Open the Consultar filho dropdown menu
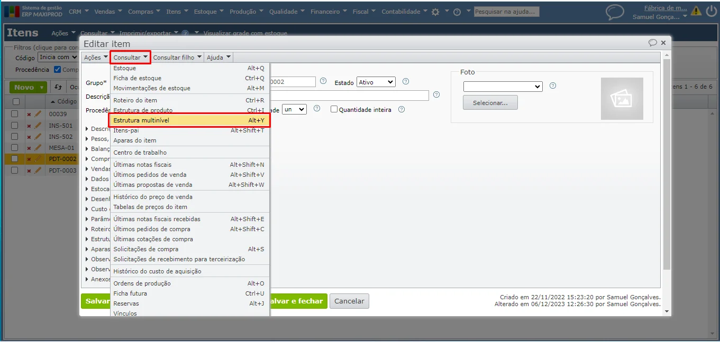Viewport: 720px width, 342px height. coord(177,58)
